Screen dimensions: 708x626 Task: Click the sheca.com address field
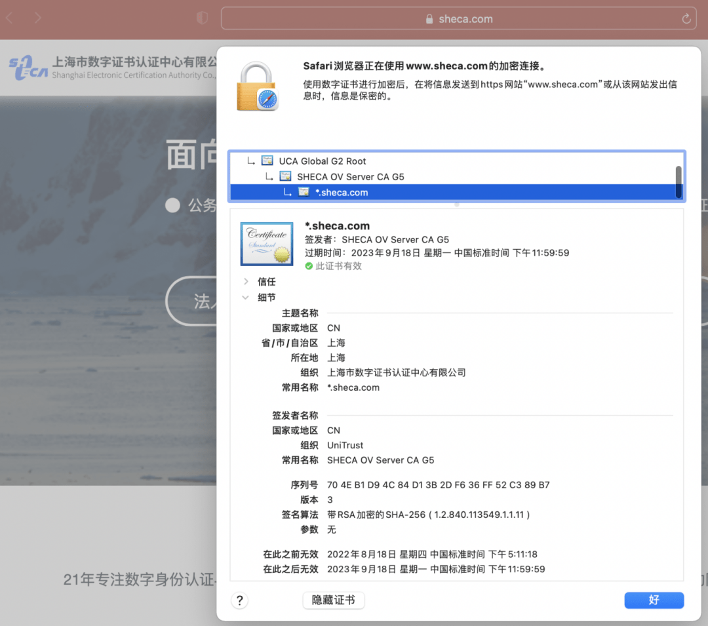pyautogui.click(x=458, y=18)
